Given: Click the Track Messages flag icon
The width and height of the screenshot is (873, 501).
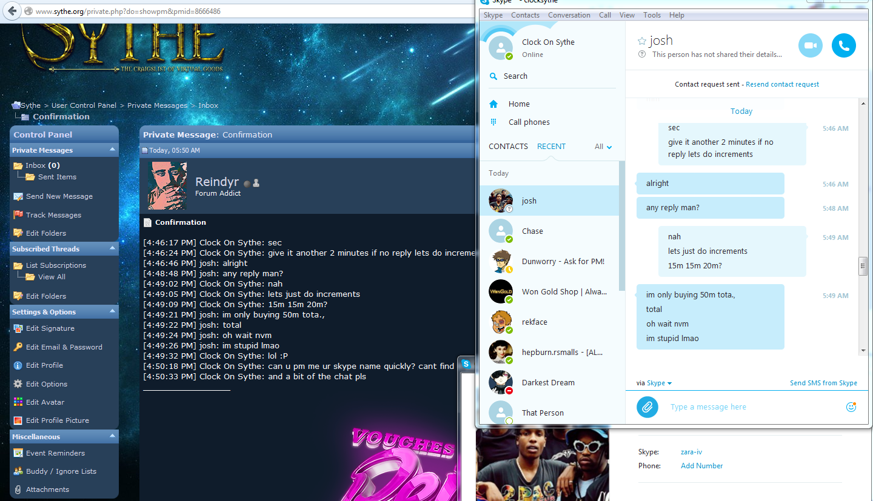Looking at the screenshot, I should click(x=18, y=215).
